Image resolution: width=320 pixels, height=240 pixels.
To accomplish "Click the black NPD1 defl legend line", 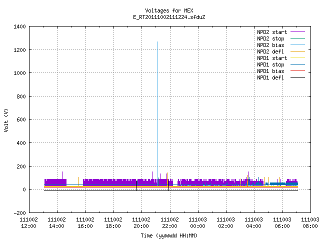I will (297, 77).
